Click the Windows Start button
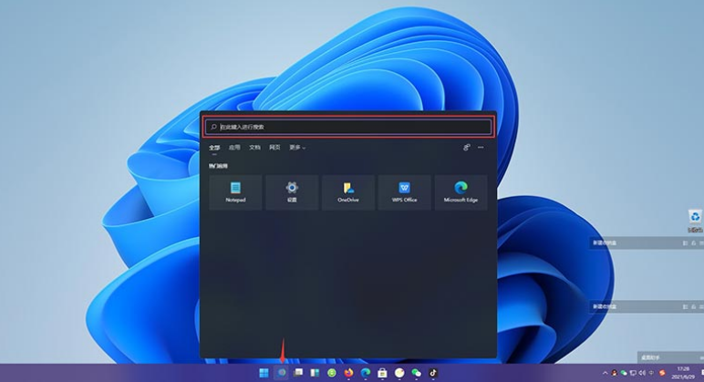 [264, 373]
